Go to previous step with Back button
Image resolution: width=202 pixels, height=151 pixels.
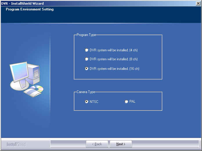[97, 144]
